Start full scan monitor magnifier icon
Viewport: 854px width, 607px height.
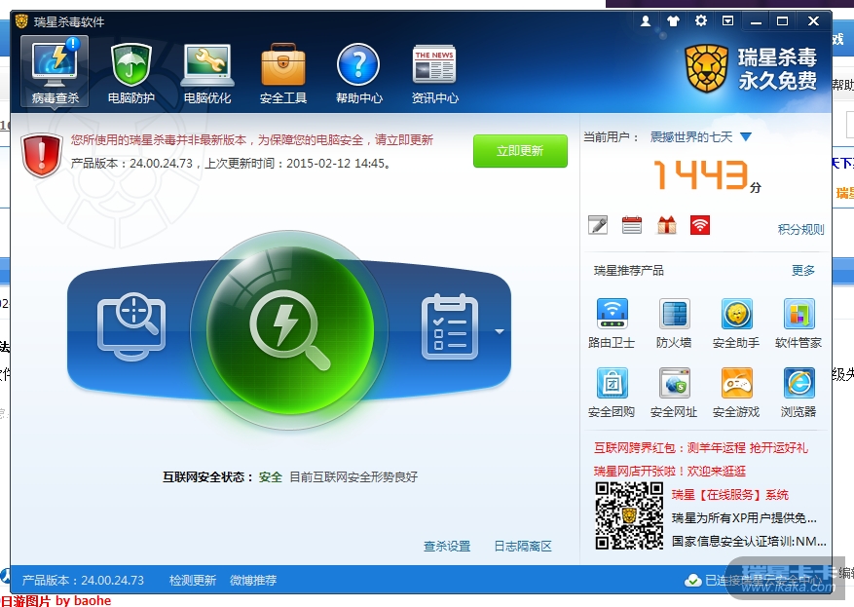[x=131, y=327]
